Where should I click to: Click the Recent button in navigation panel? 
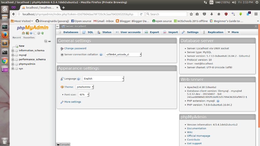click(x=17, y=38)
